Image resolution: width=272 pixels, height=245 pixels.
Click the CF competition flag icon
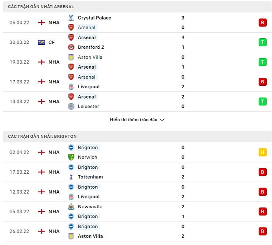pos(42,42)
